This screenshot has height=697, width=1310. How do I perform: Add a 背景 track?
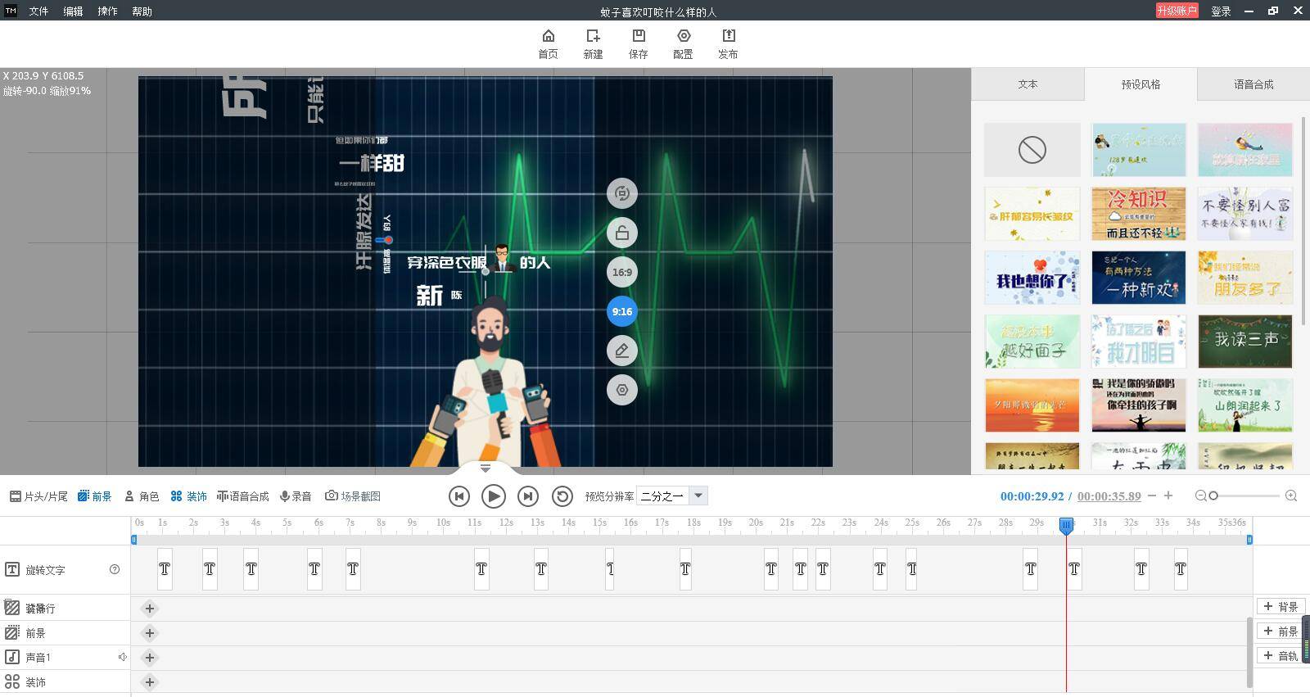point(1281,607)
